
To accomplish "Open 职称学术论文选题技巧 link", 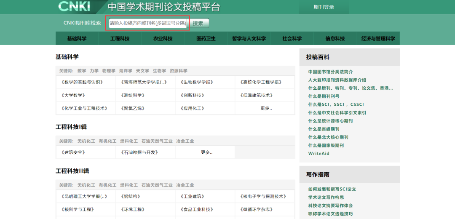I will pyautogui.click(x=331, y=214).
